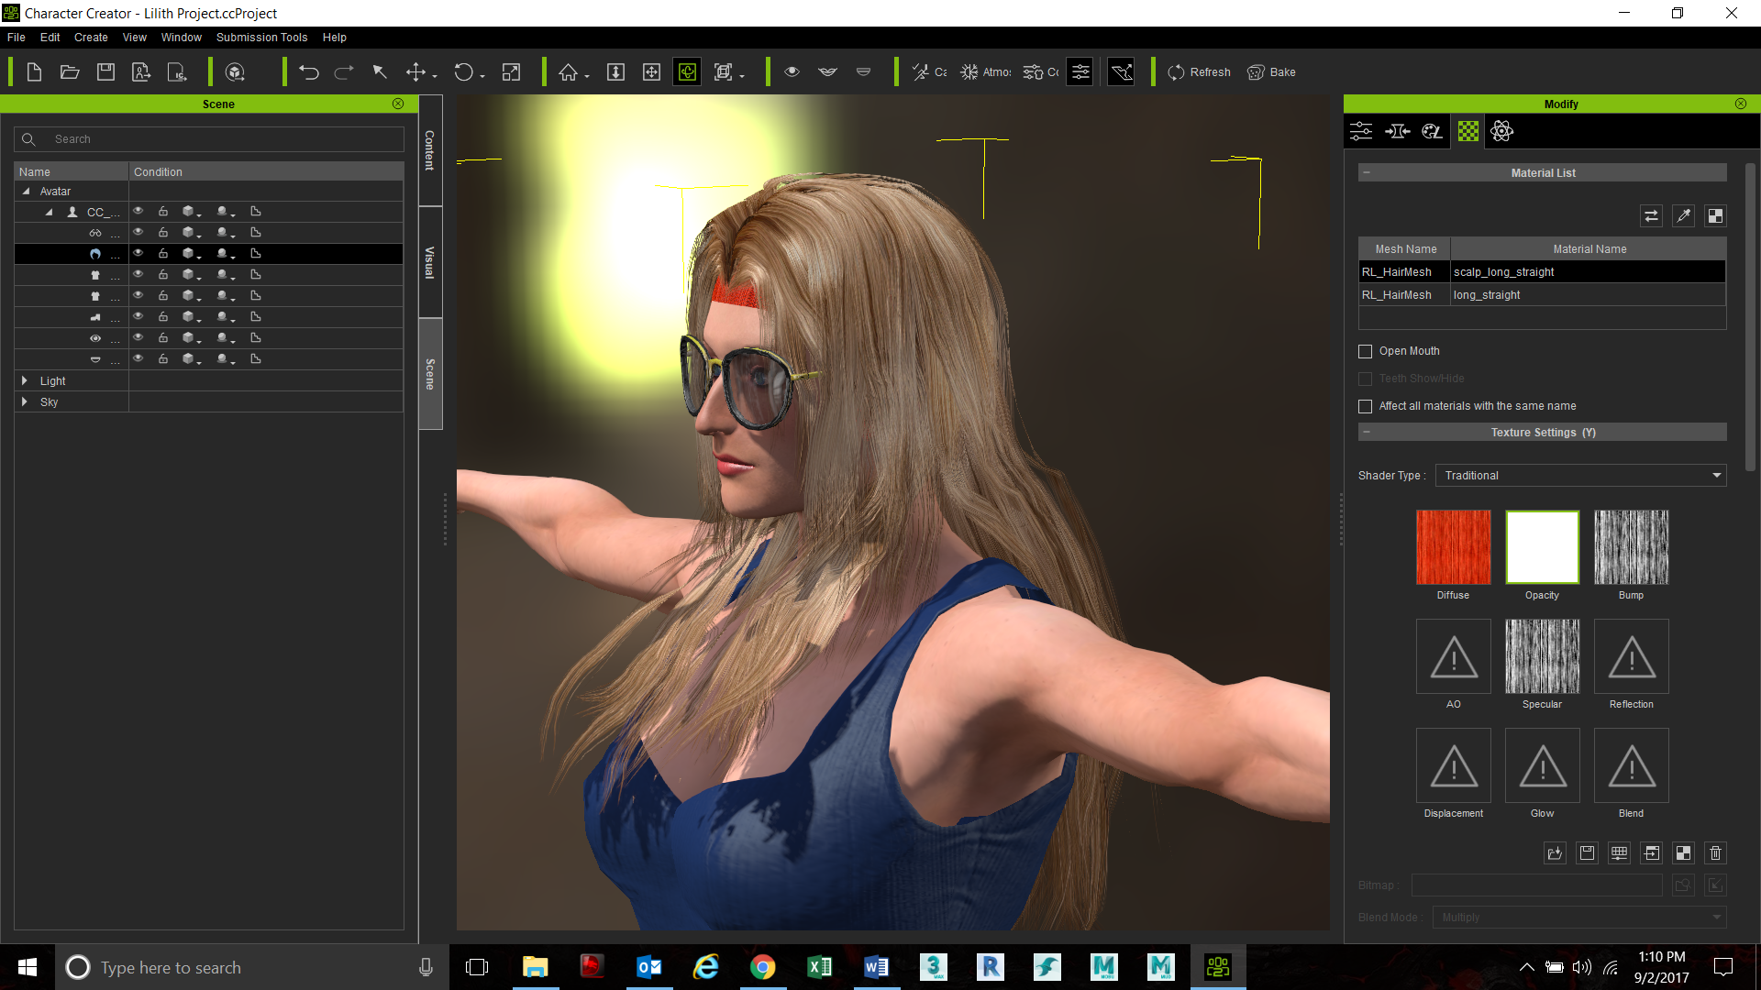Screen dimensions: 1761x990
Task: Select the long_straight material row
Action: click(1542, 295)
